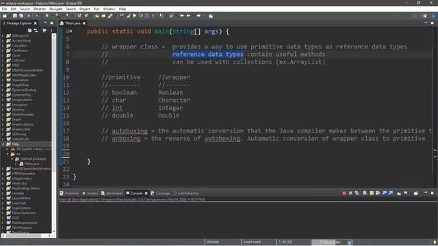Click the Pin Editor toolbar icon
The image size is (438, 246).
[x=211, y=16]
